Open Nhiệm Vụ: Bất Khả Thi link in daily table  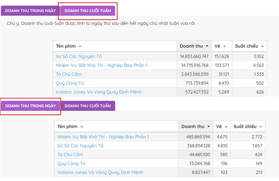coord(103,137)
